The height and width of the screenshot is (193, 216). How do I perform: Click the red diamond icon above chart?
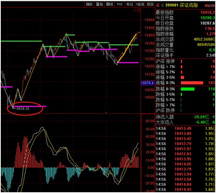pyautogui.click(x=135, y=10)
